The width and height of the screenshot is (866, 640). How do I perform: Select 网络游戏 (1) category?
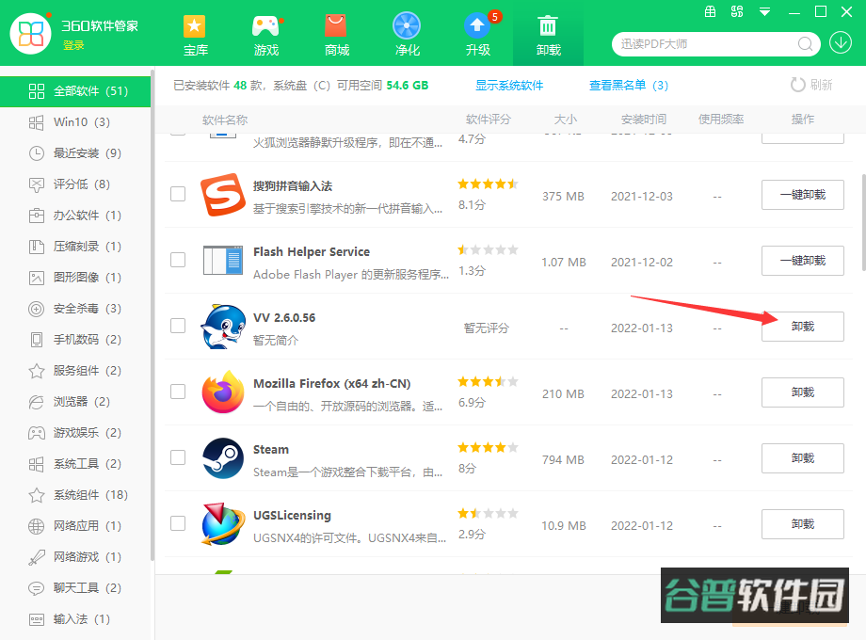75,556
